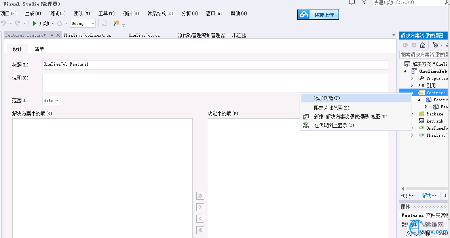The height and width of the screenshot is (238, 450).
Task: Choose 在代码图上显示(C) from the context menu
Action: (355, 125)
